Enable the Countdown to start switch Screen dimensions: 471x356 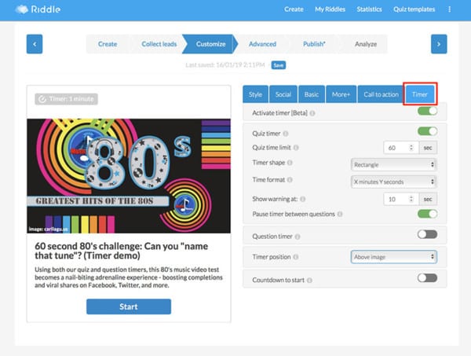(x=428, y=278)
